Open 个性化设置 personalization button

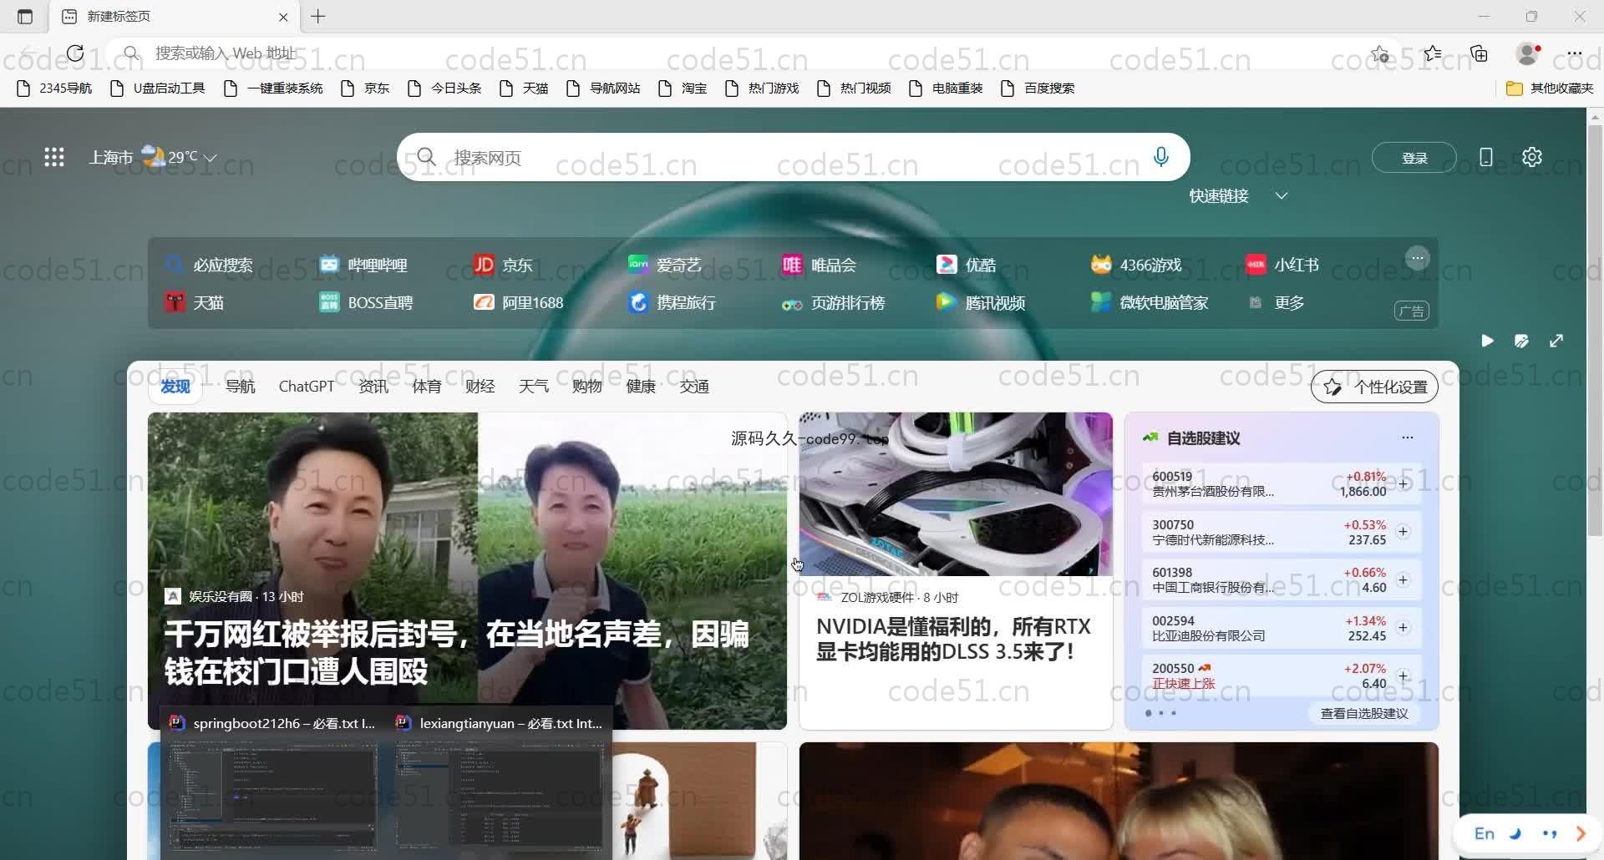click(1374, 387)
